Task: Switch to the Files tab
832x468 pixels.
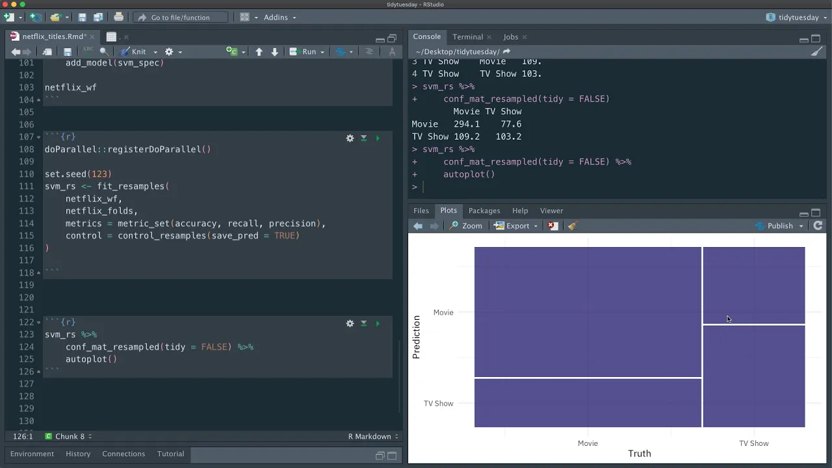Action: point(421,211)
